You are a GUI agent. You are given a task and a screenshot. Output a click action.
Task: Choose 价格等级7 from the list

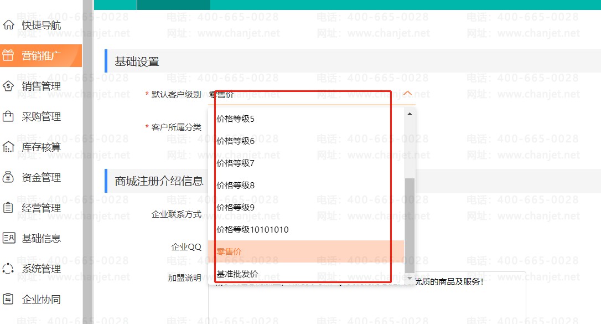coord(306,163)
